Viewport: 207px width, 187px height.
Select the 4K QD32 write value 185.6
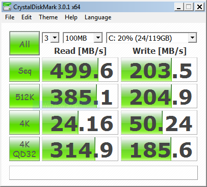[x=159, y=149]
